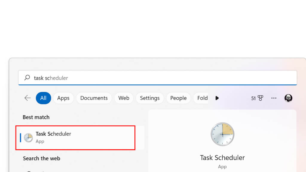This screenshot has height=172, width=306.
Task: Click the search magnifier icon
Action: pos(27,78)
